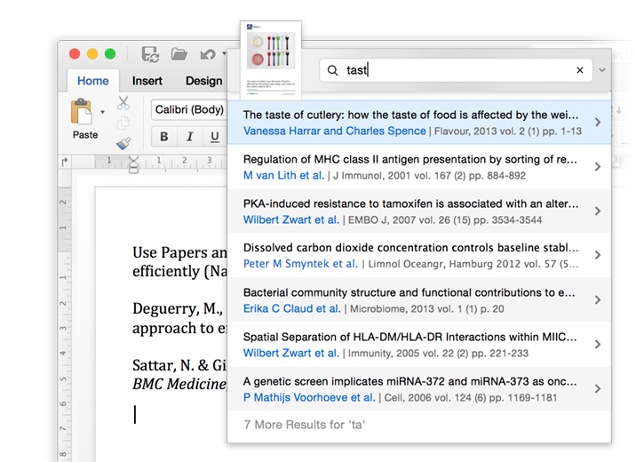Click the italic 'BMC Medicine' text
Screen dimensions: 636x462
(x=179, y=384)
